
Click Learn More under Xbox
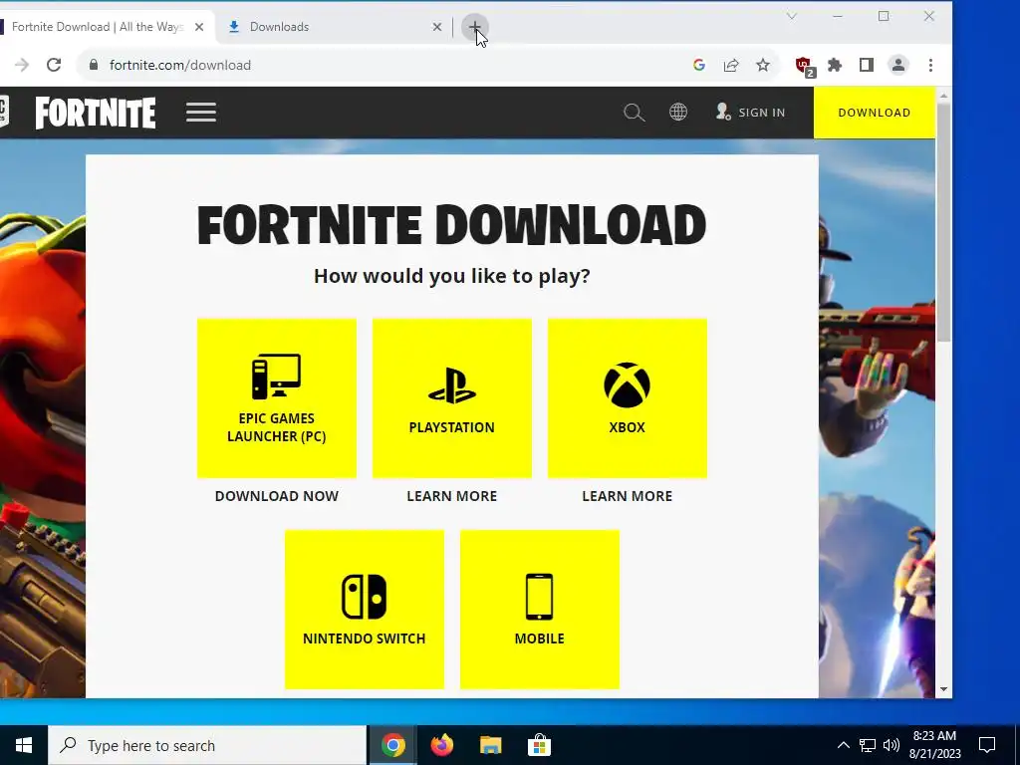point(628,496)
